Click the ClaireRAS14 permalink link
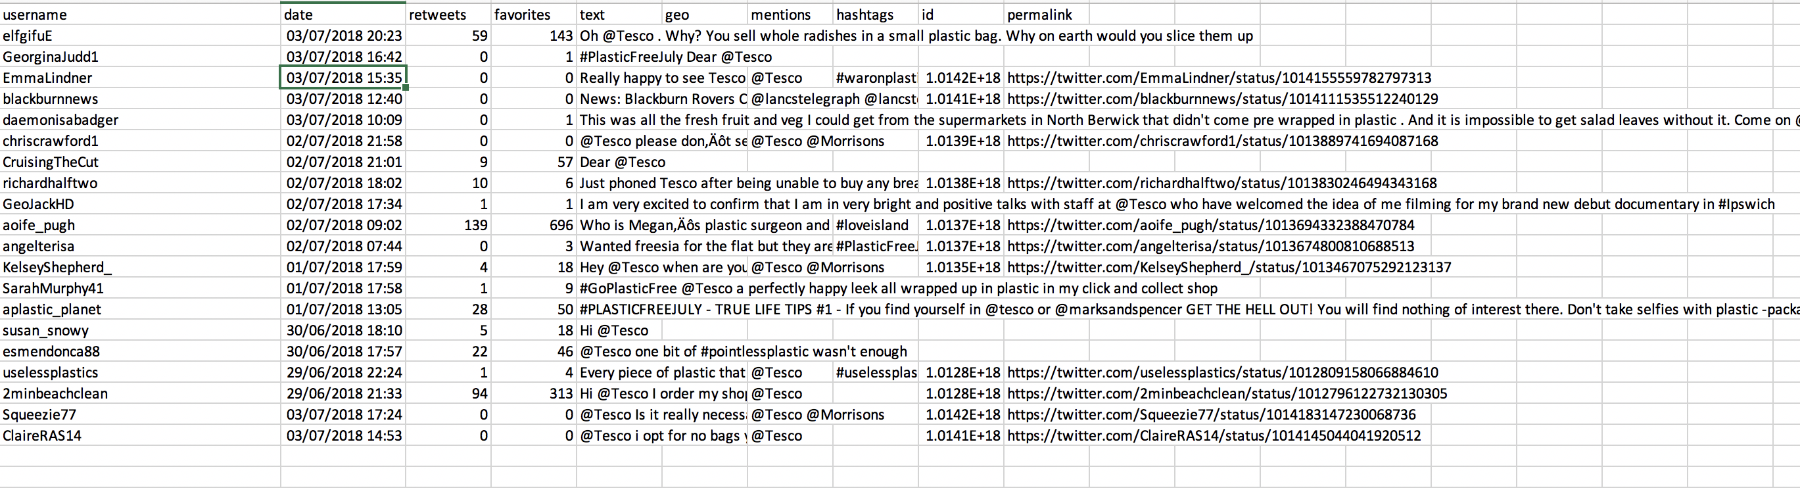The width and height of the screenshot is (1800, 488). [1214, 435]
